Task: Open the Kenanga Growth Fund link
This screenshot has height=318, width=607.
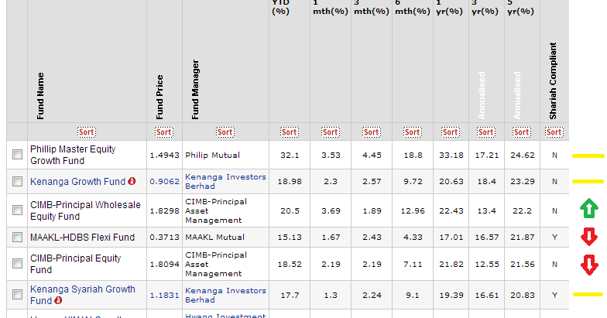Action: click(x=77, y=181)
